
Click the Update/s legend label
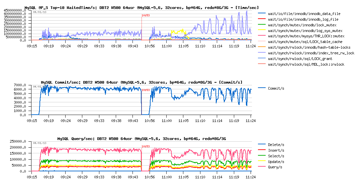click(x=276, y=162)
